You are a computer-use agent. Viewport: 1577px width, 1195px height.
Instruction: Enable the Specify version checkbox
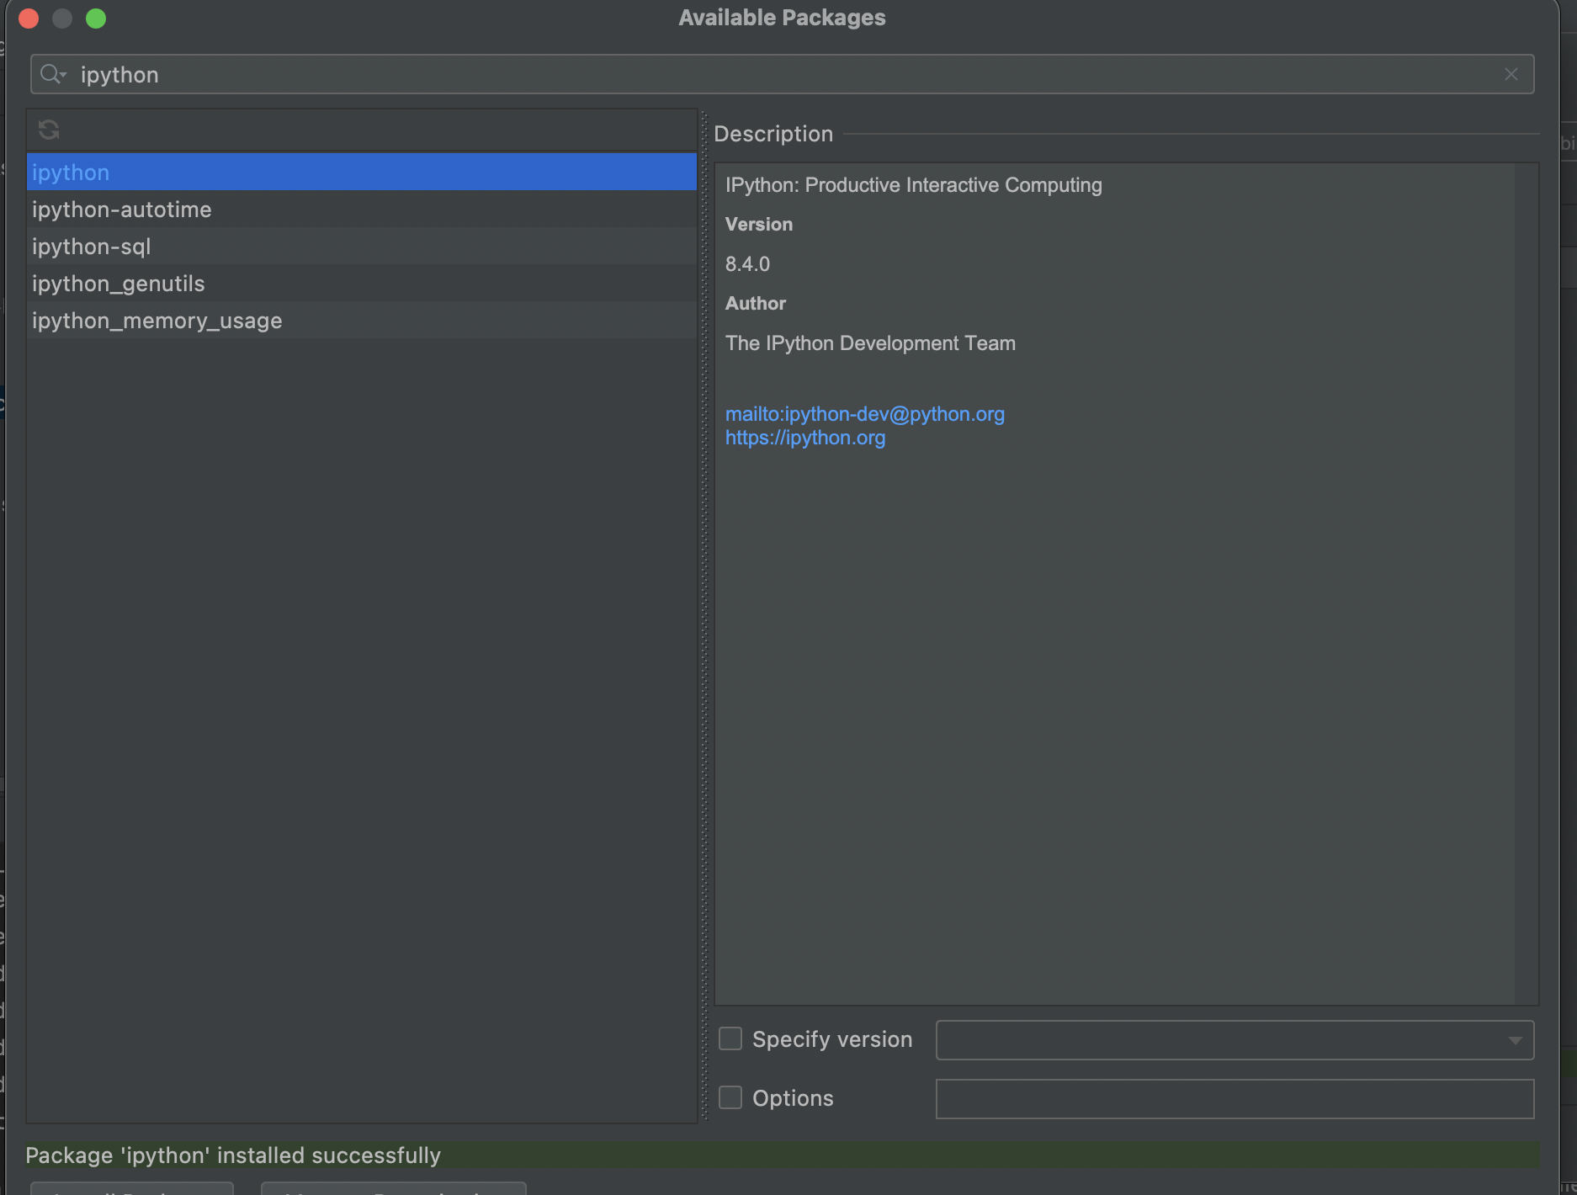click(x=730, y=1038)
